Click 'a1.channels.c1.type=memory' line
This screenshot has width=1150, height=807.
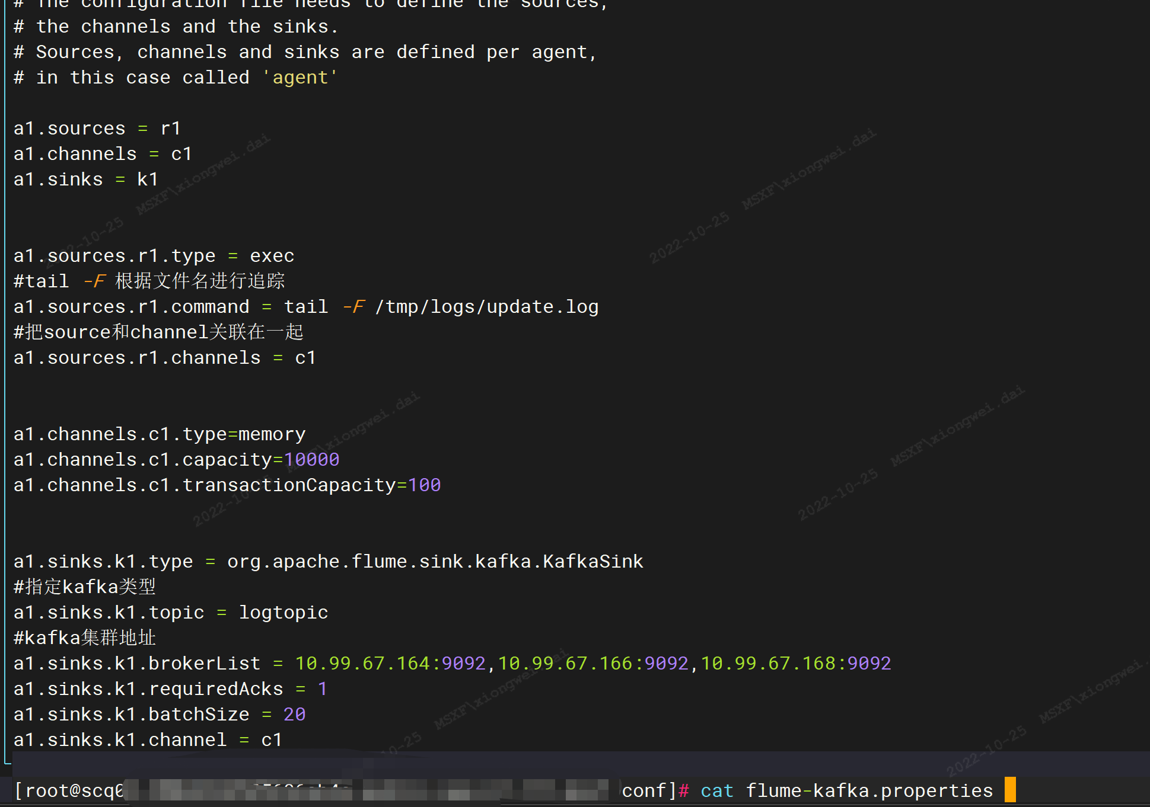[x=160, y=434]
